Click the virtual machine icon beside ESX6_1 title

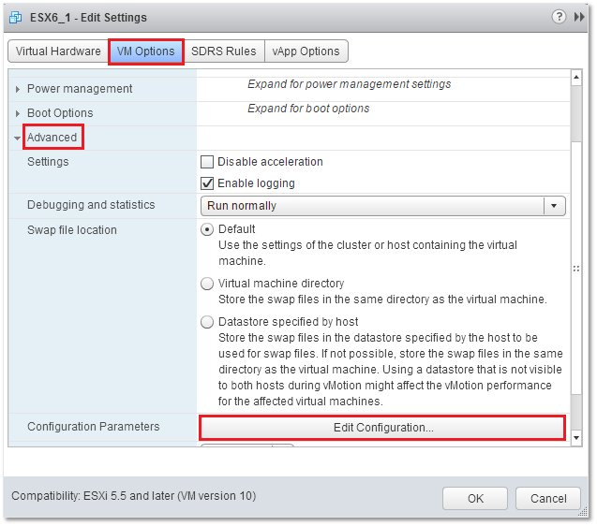(x=16, y=18)
